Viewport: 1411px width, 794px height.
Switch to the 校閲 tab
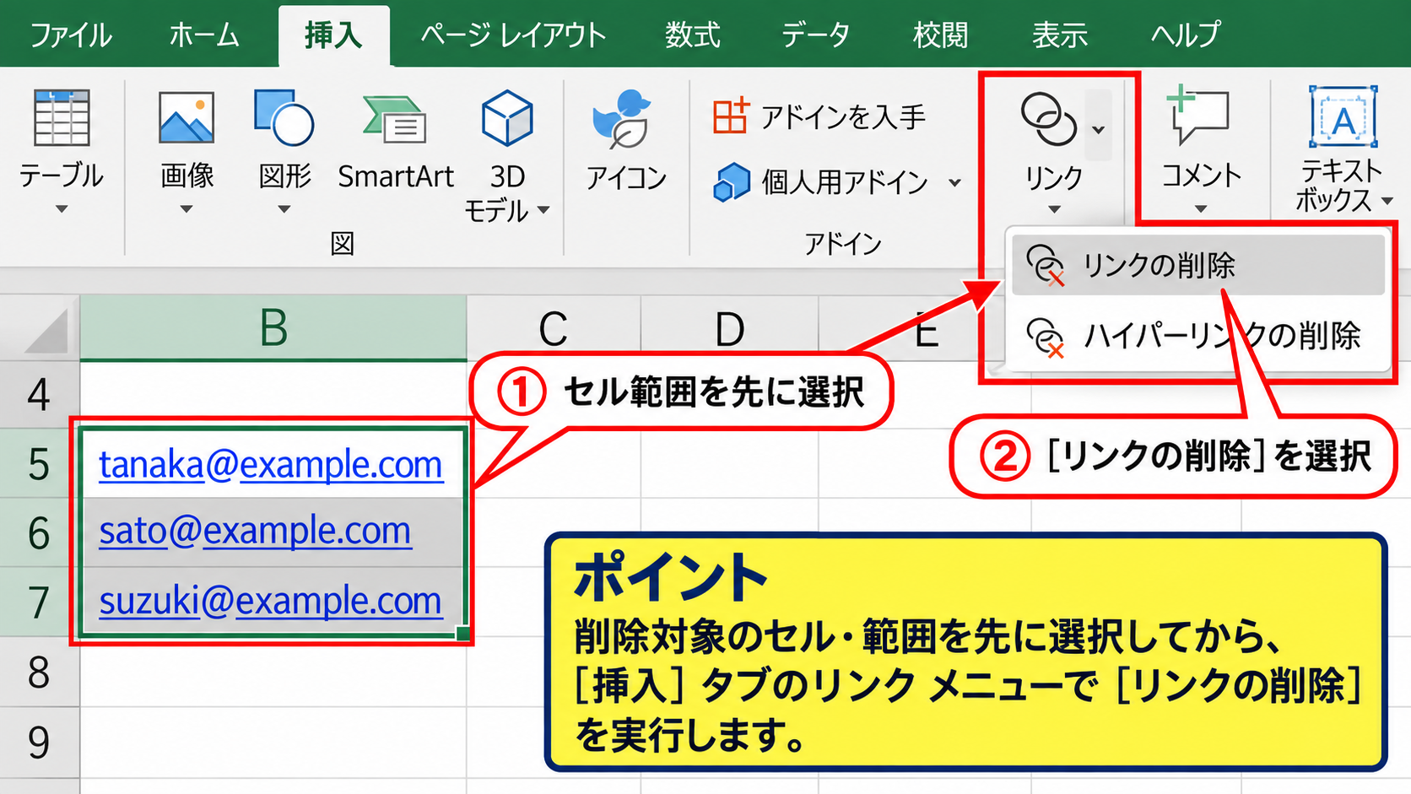pos(941,35)
